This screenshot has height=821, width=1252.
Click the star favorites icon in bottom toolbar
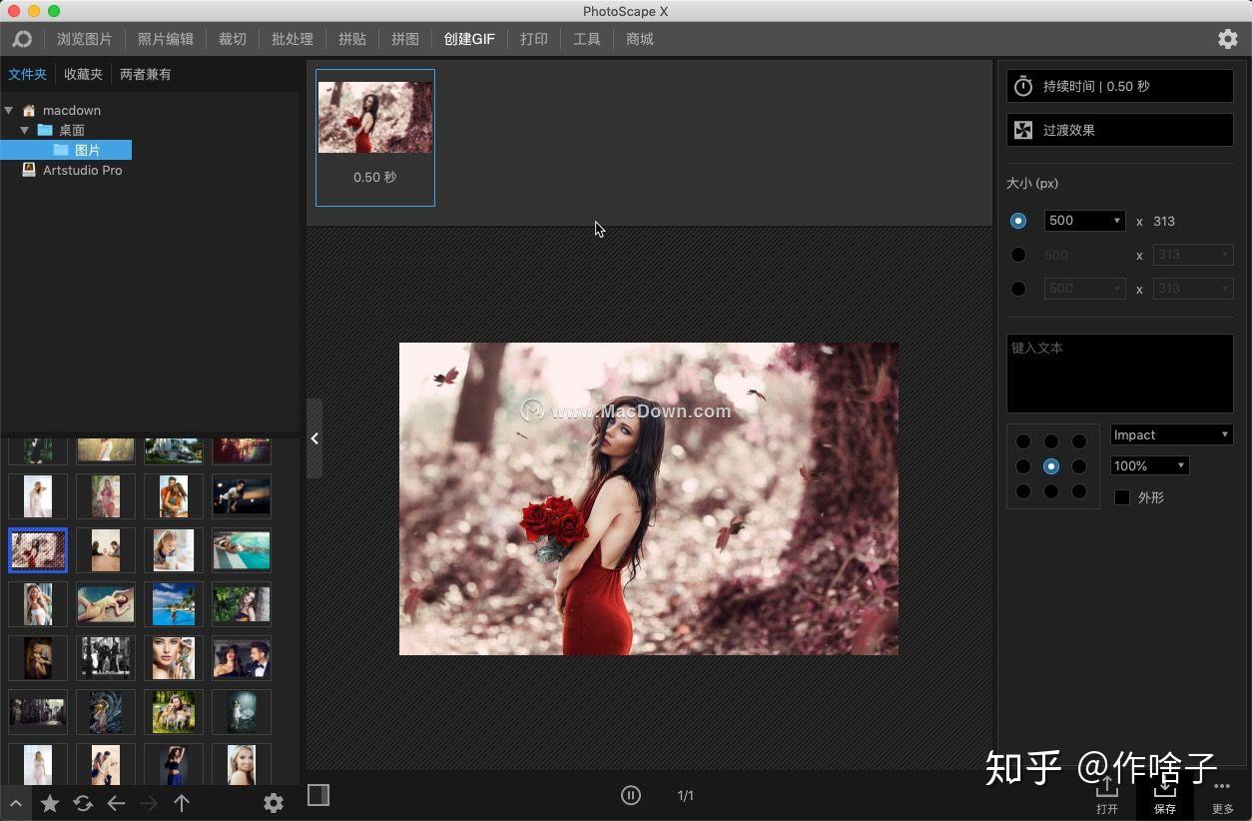[x=50, y=803]
